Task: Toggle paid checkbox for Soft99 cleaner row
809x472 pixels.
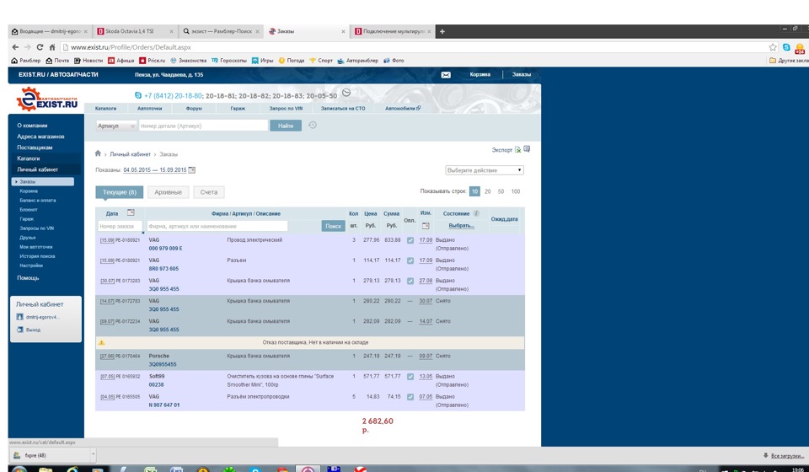Action: (410, 377)
